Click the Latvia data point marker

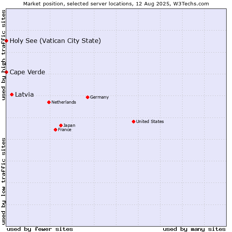(x=12, y=95)
